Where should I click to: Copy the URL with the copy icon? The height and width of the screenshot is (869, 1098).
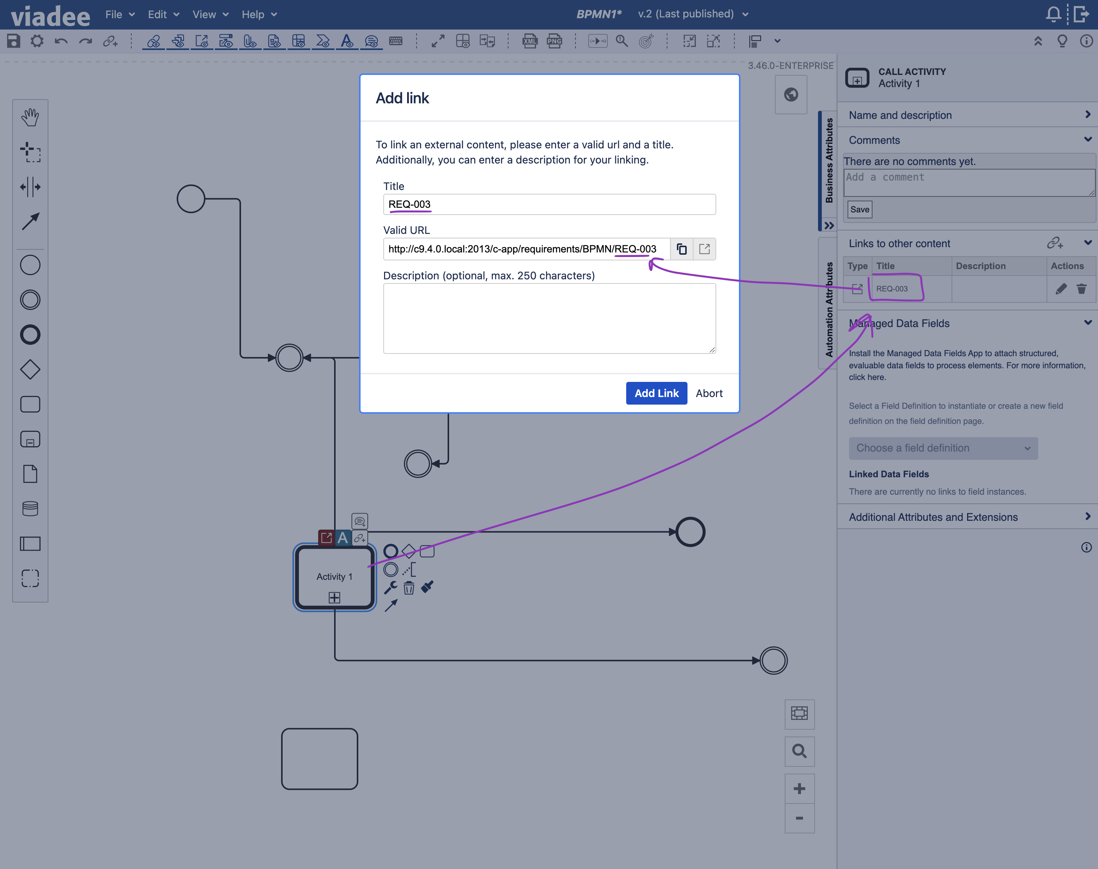(x=681, y=249)
